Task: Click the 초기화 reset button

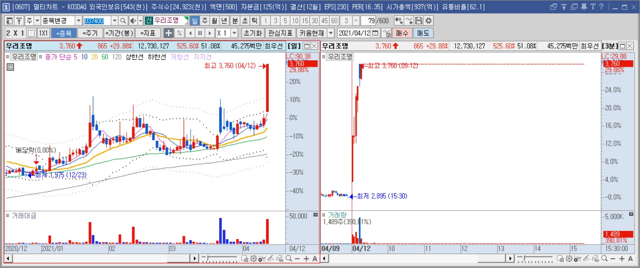Action: (x=252, y=33)
